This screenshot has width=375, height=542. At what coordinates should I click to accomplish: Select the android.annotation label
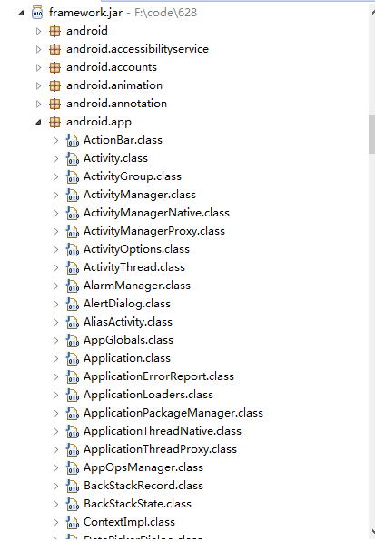click(116, 104)
